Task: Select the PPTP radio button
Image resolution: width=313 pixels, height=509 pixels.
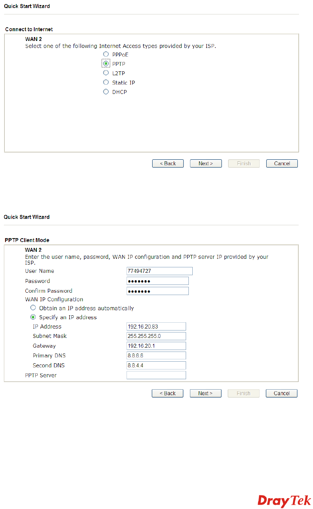Action: [106, 64]
